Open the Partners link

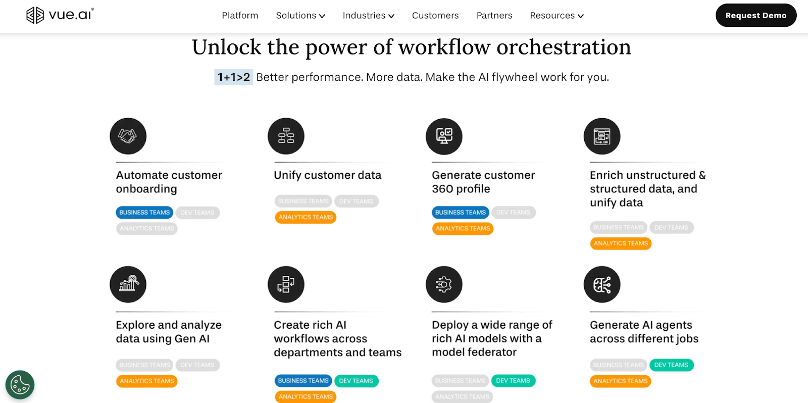pyautogui.click(x=494, y=16)
